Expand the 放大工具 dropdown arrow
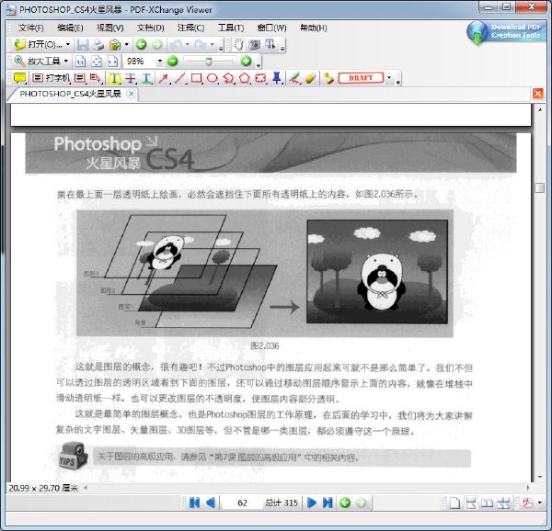This screenshot has width=552, height=531. tap(66, 62)
